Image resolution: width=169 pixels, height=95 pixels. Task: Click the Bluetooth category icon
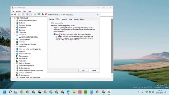pos(17,27)
